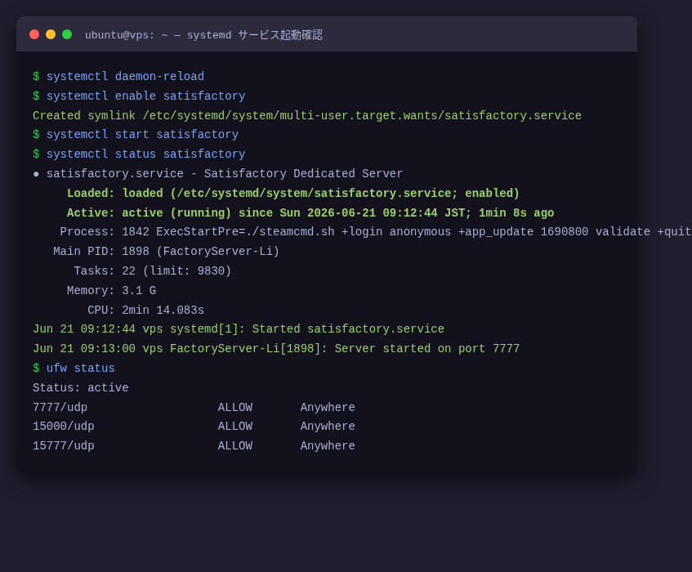Click the 'Main PID: 1898' line
The height and width of the screenshot is (572, 692).
(x=166, y=251)
